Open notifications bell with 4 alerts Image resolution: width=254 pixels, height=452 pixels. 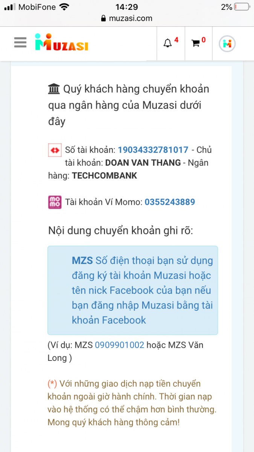(167, 43)
